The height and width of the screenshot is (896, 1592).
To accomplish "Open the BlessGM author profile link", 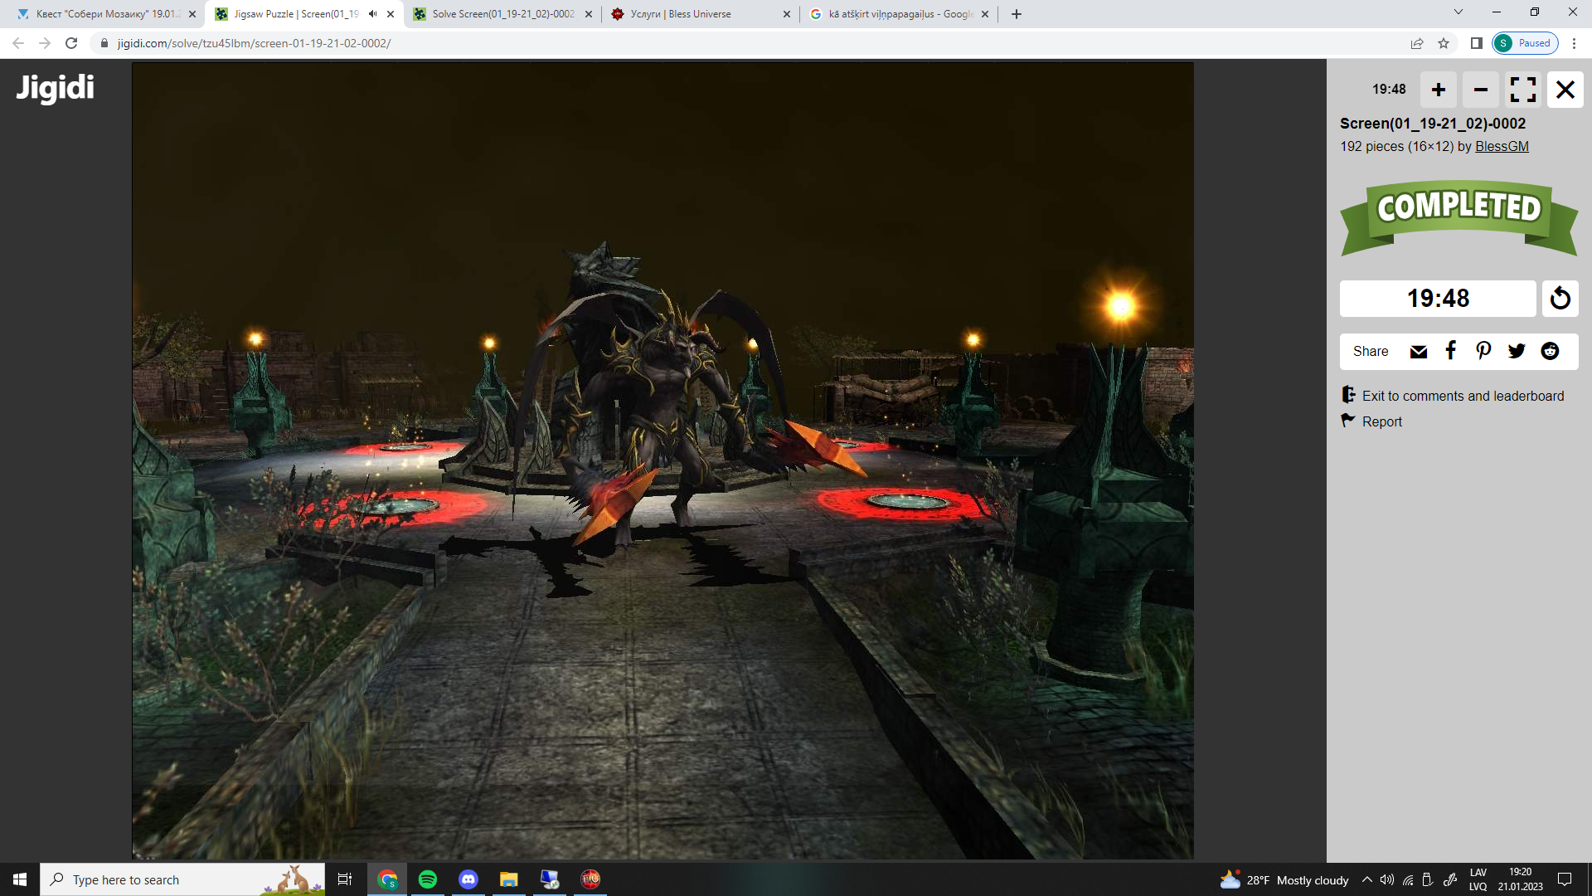I will point(1502,146).
